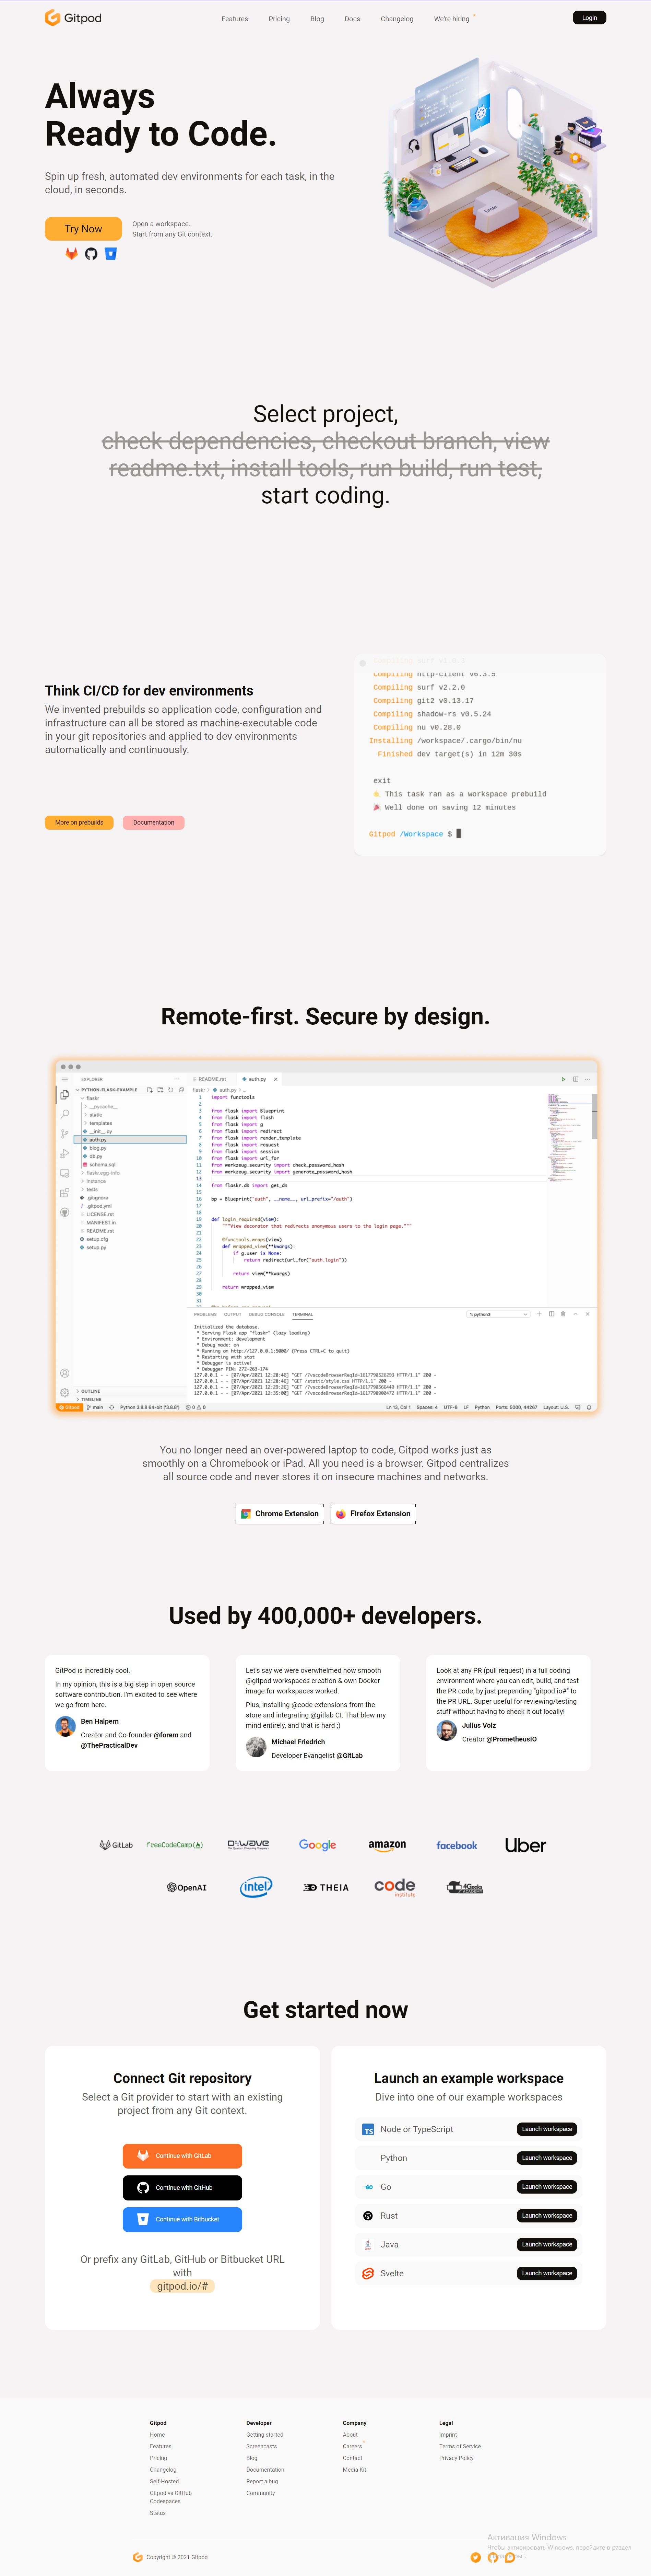651x2576 pixels.
Task: Click the Svelte icon in example list
Action: pyautogui.click(x=368, y=2273)
